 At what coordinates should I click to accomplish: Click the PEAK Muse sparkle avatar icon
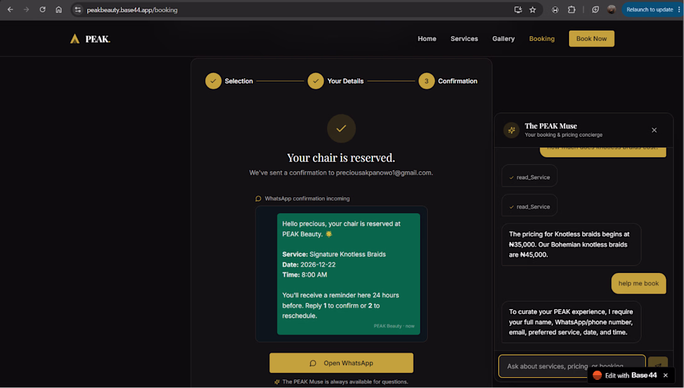(x=511, y=130)
